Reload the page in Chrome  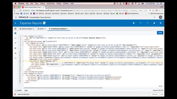[20, 10]
